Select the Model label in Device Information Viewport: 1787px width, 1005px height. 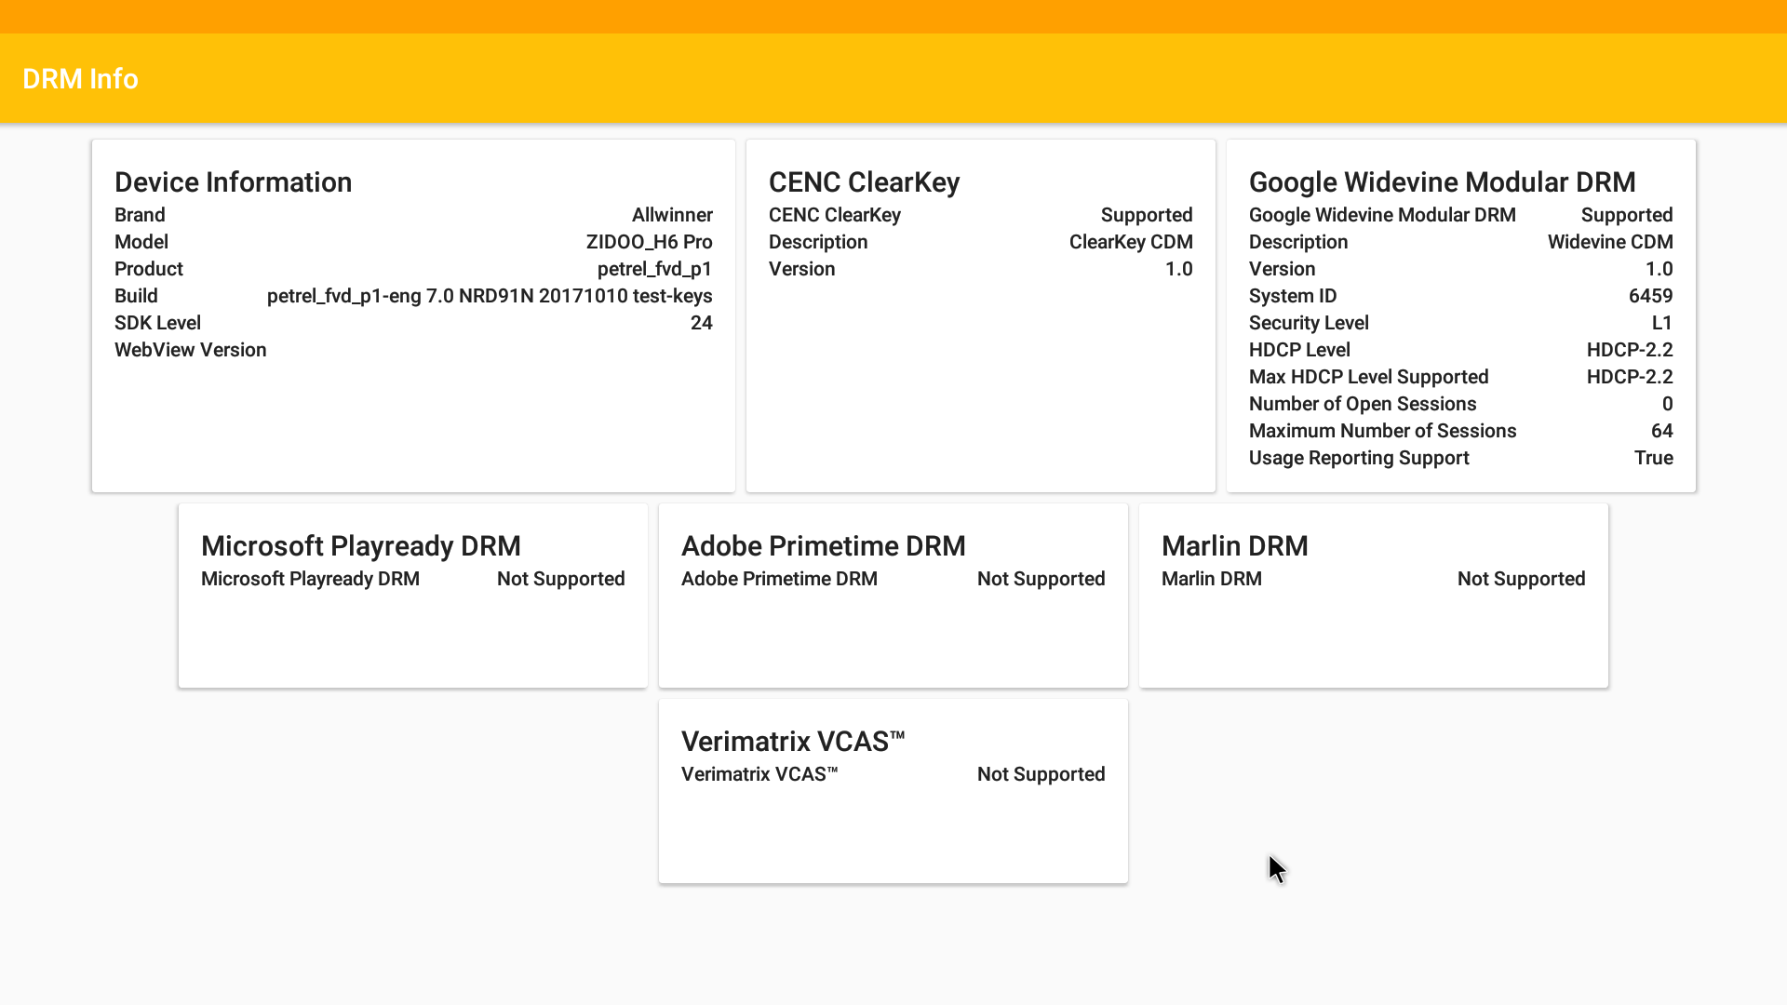tap(141, 242)
